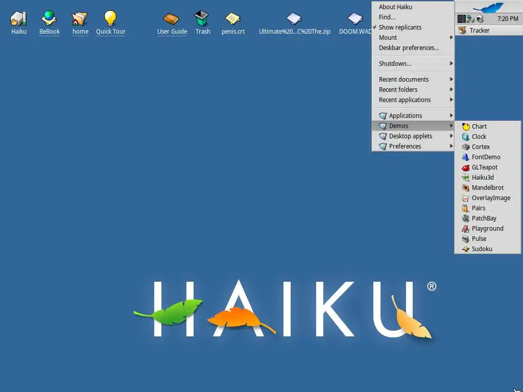Choose About Haiku menu item

(x=413, y=7)
